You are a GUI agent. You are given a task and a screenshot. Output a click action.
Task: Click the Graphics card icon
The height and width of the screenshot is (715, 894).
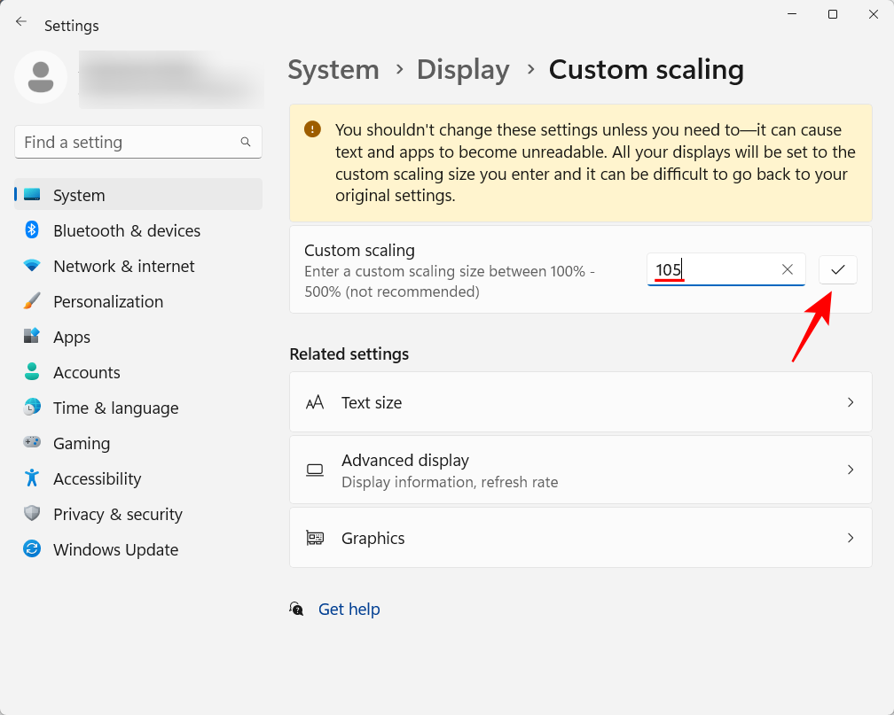click(x=315, y=538)
